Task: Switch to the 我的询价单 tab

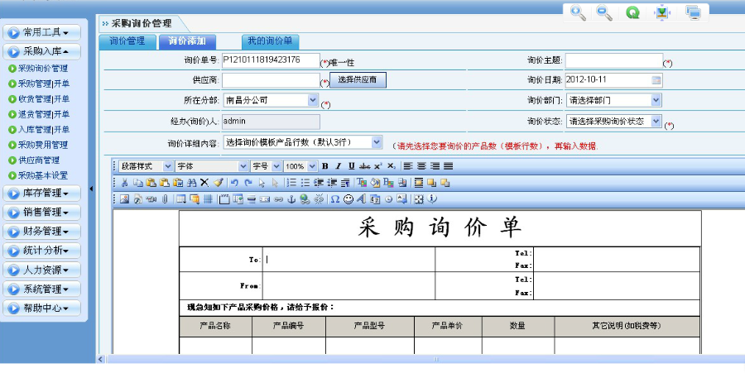Action: coord(270,41)
